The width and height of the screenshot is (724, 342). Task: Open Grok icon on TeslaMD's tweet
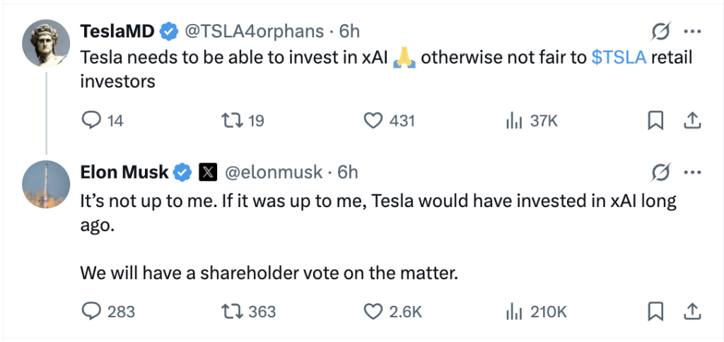660,32
